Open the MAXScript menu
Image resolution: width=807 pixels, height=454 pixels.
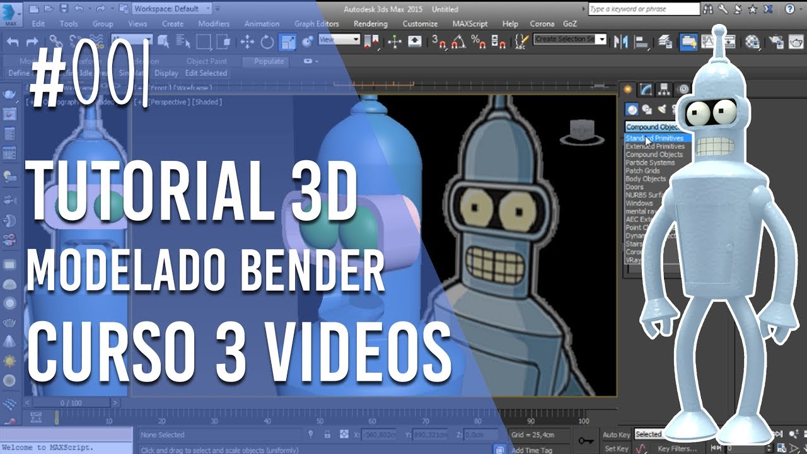click(471, 24)
